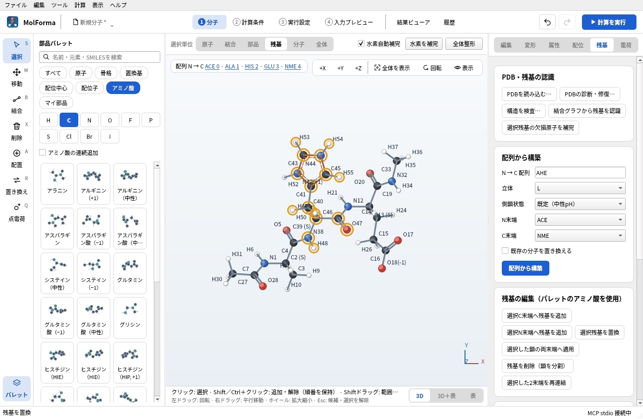This screenshot has width=643, height=419.
Task: Fit view with 全体を表示
Action: click(392, 68)
